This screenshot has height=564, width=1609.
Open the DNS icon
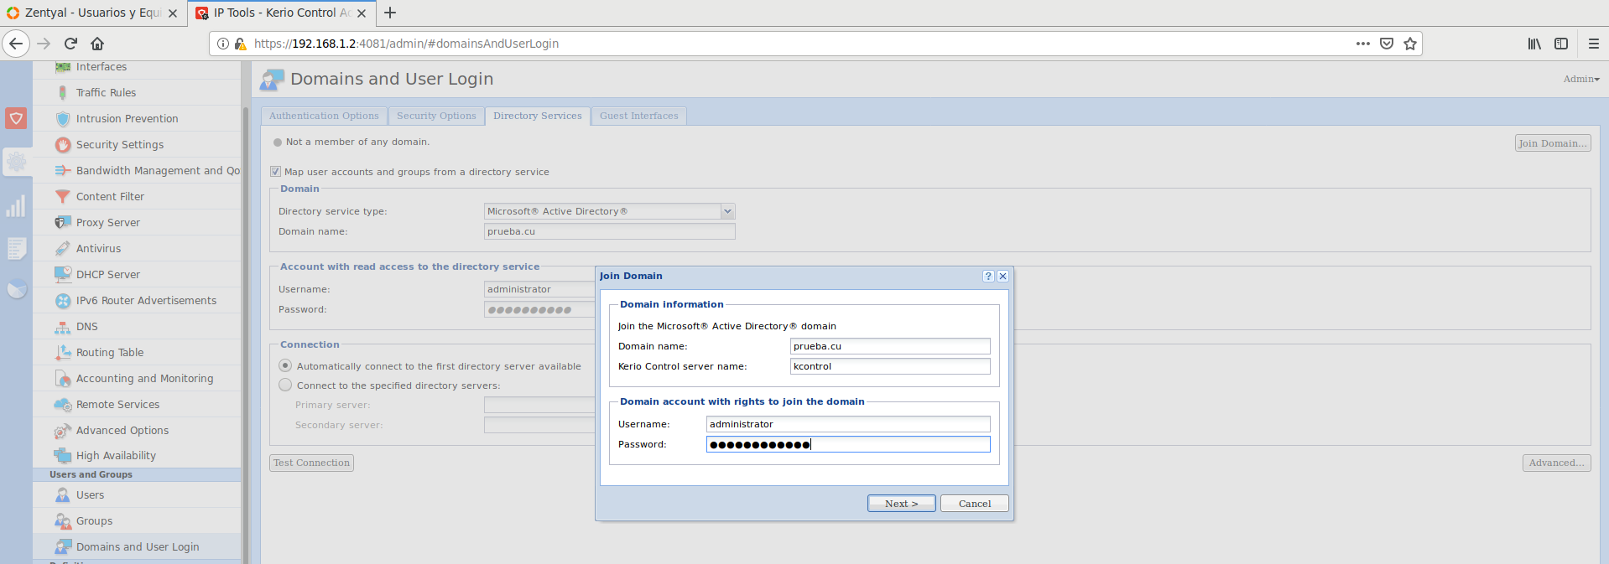(63, 327)
